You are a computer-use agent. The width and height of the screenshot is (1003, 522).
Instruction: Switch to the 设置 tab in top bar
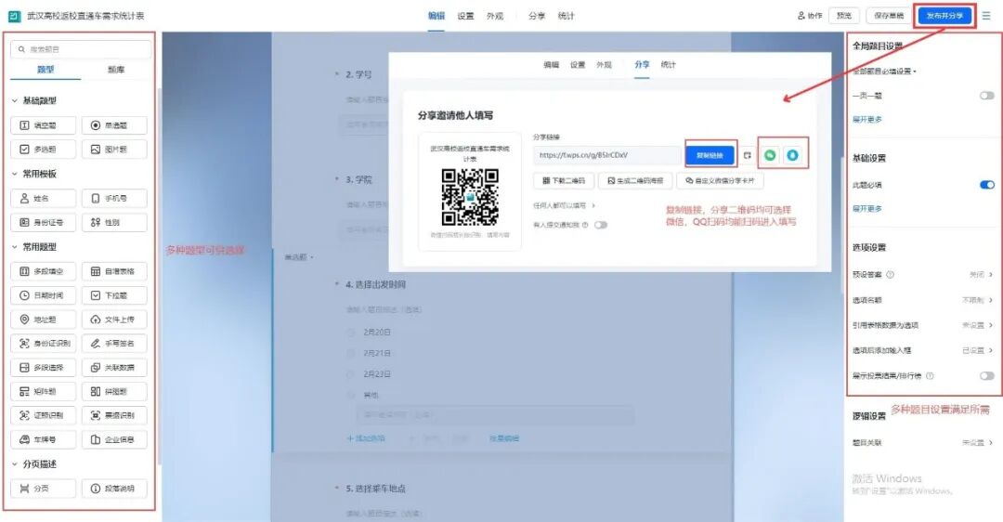(465, 16)
